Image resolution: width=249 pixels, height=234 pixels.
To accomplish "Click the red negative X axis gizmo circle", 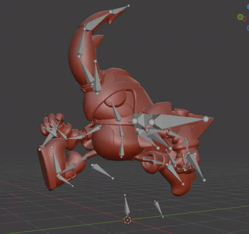I will tap(245, 18).
